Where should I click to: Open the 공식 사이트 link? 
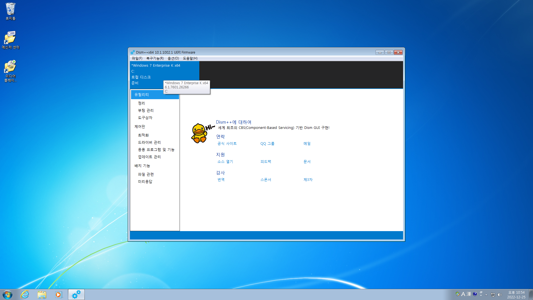click(227, 144)
